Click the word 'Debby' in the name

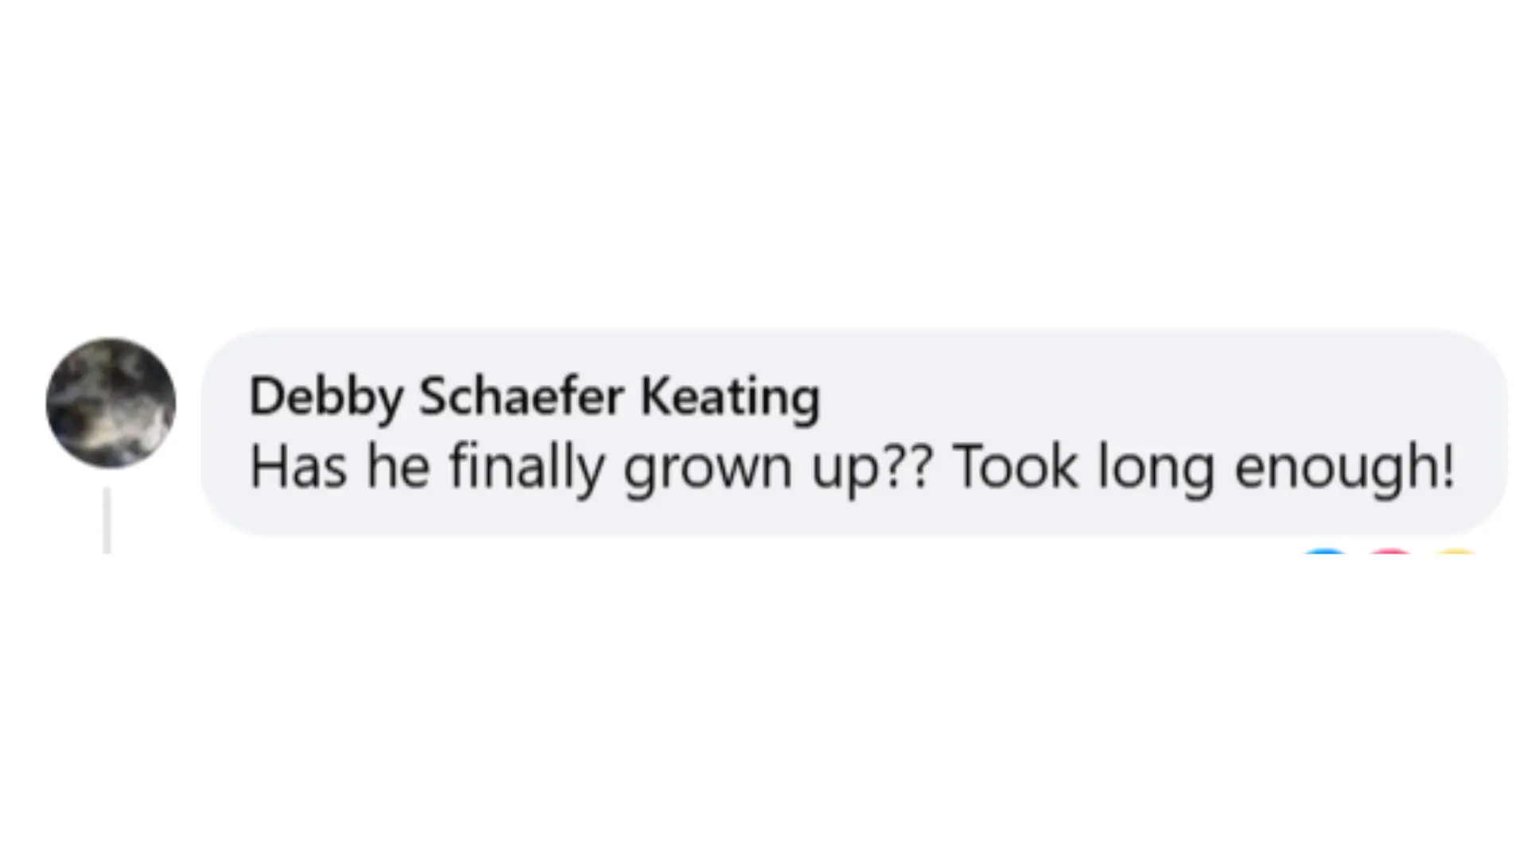[327, 397]
